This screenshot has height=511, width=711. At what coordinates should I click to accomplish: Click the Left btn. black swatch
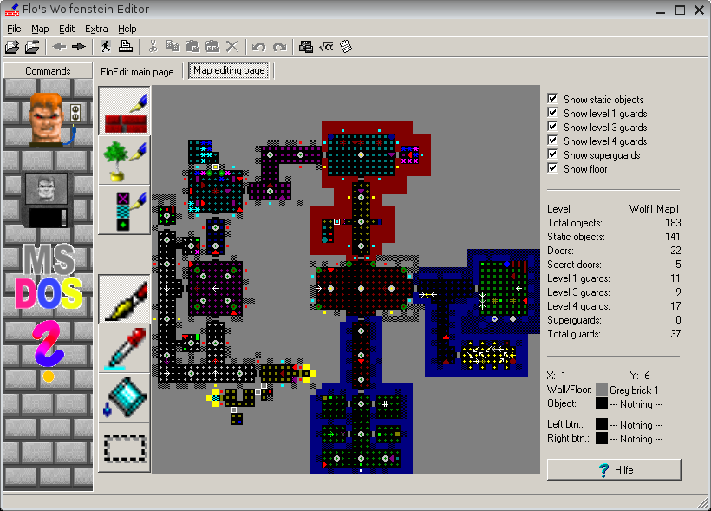click(601, 424)
